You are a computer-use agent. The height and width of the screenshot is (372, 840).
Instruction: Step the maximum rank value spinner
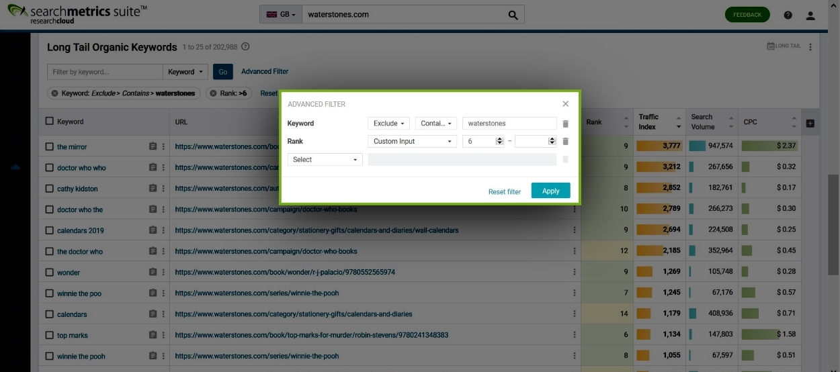coord(552,141)
